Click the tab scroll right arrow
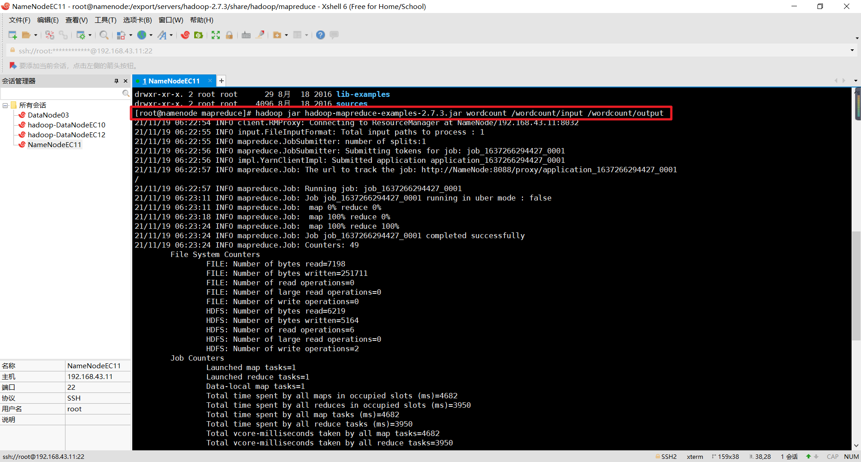 (x=844, y=81)
